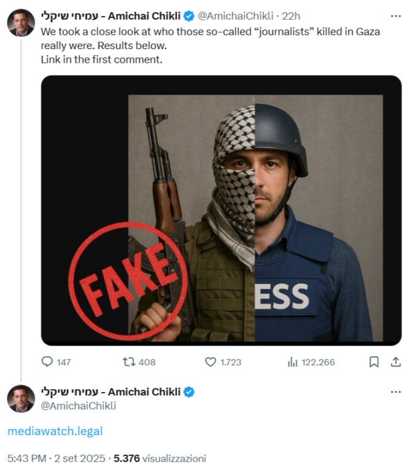Click the 5:43 PM · 2 set 2025 timestamp

[56, 458]
